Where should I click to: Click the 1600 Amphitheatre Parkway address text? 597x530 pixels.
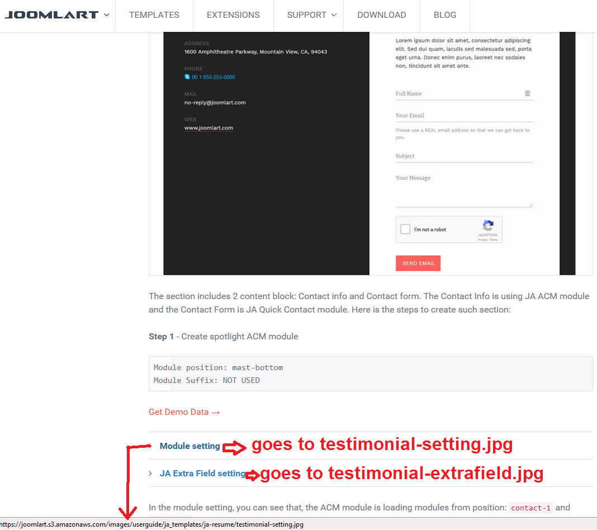click(x=255, y=52)
